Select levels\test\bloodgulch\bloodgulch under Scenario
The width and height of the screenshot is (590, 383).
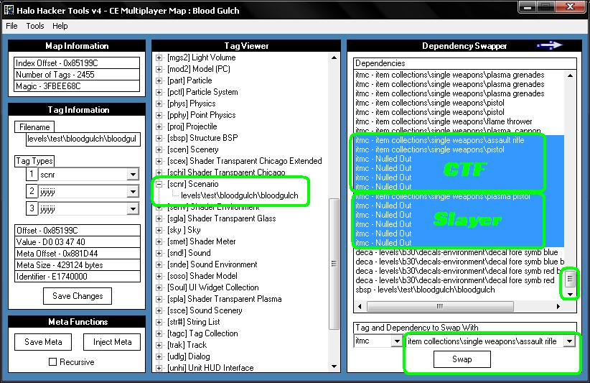239,195
